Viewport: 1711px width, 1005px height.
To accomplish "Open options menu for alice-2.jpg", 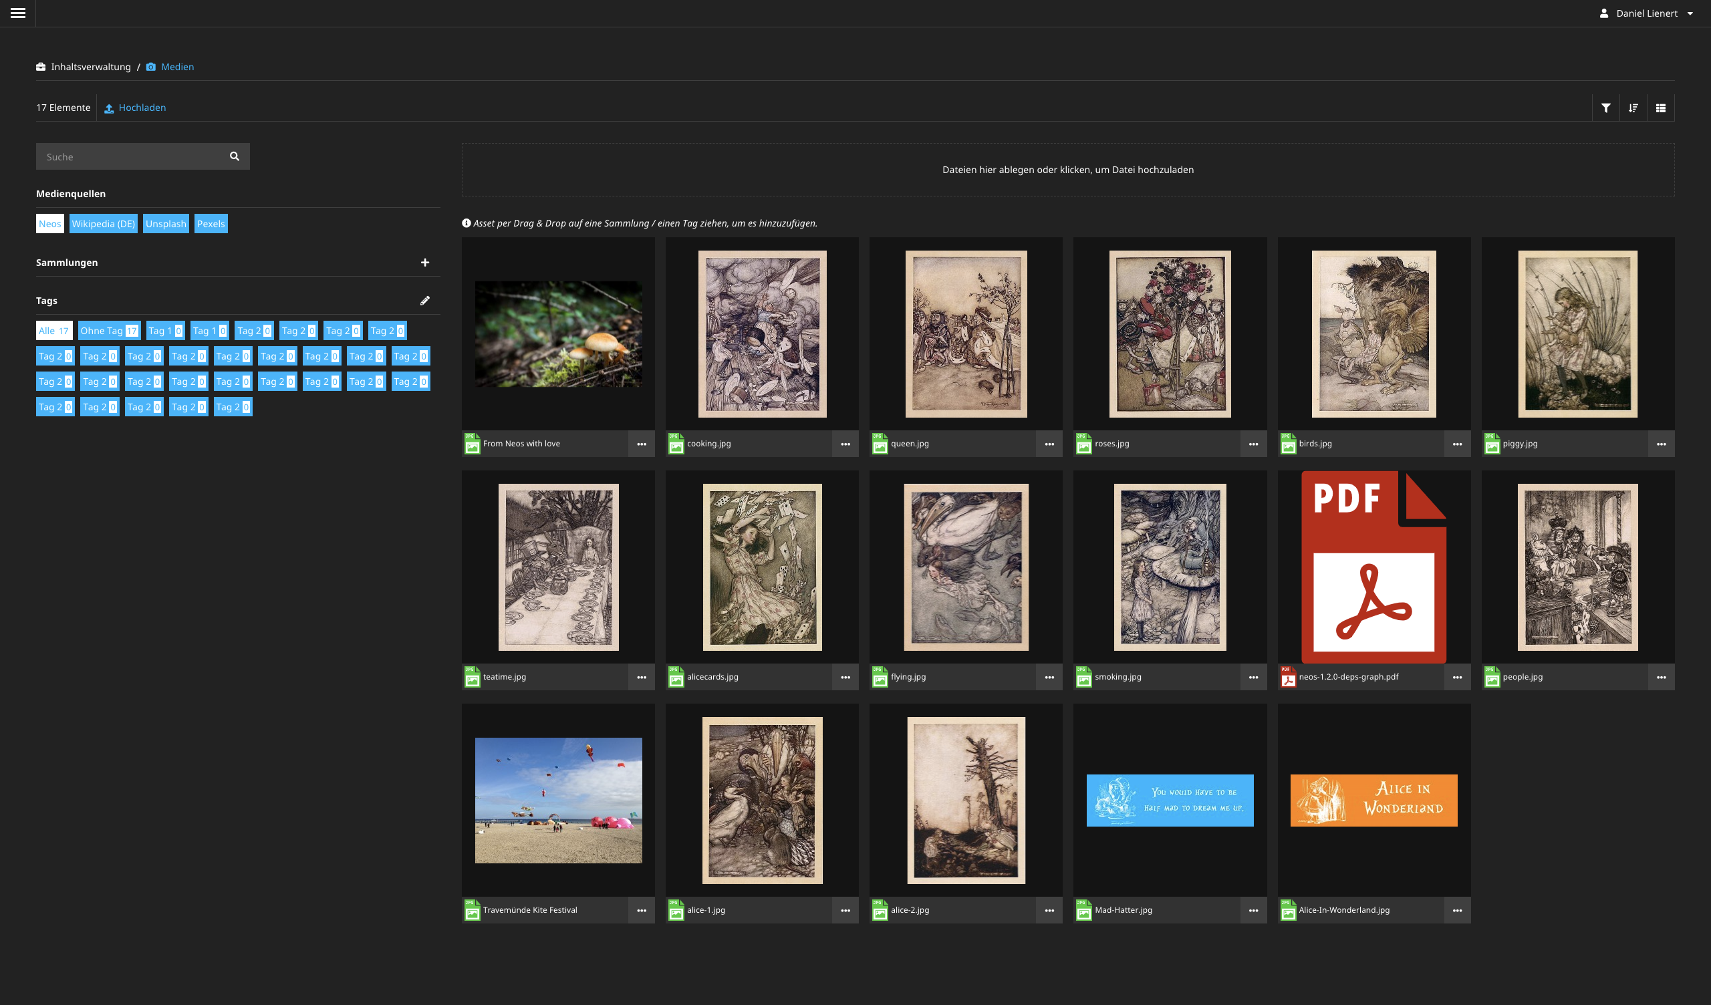I will pyautogui.click(x=1050, y=911).
